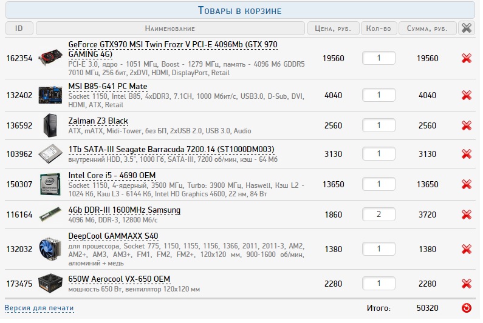The height and width of the screenshot is (323, 483).
Task: Click the Версия для печати link
Action: pyautogui.click(x=39, y=308)
